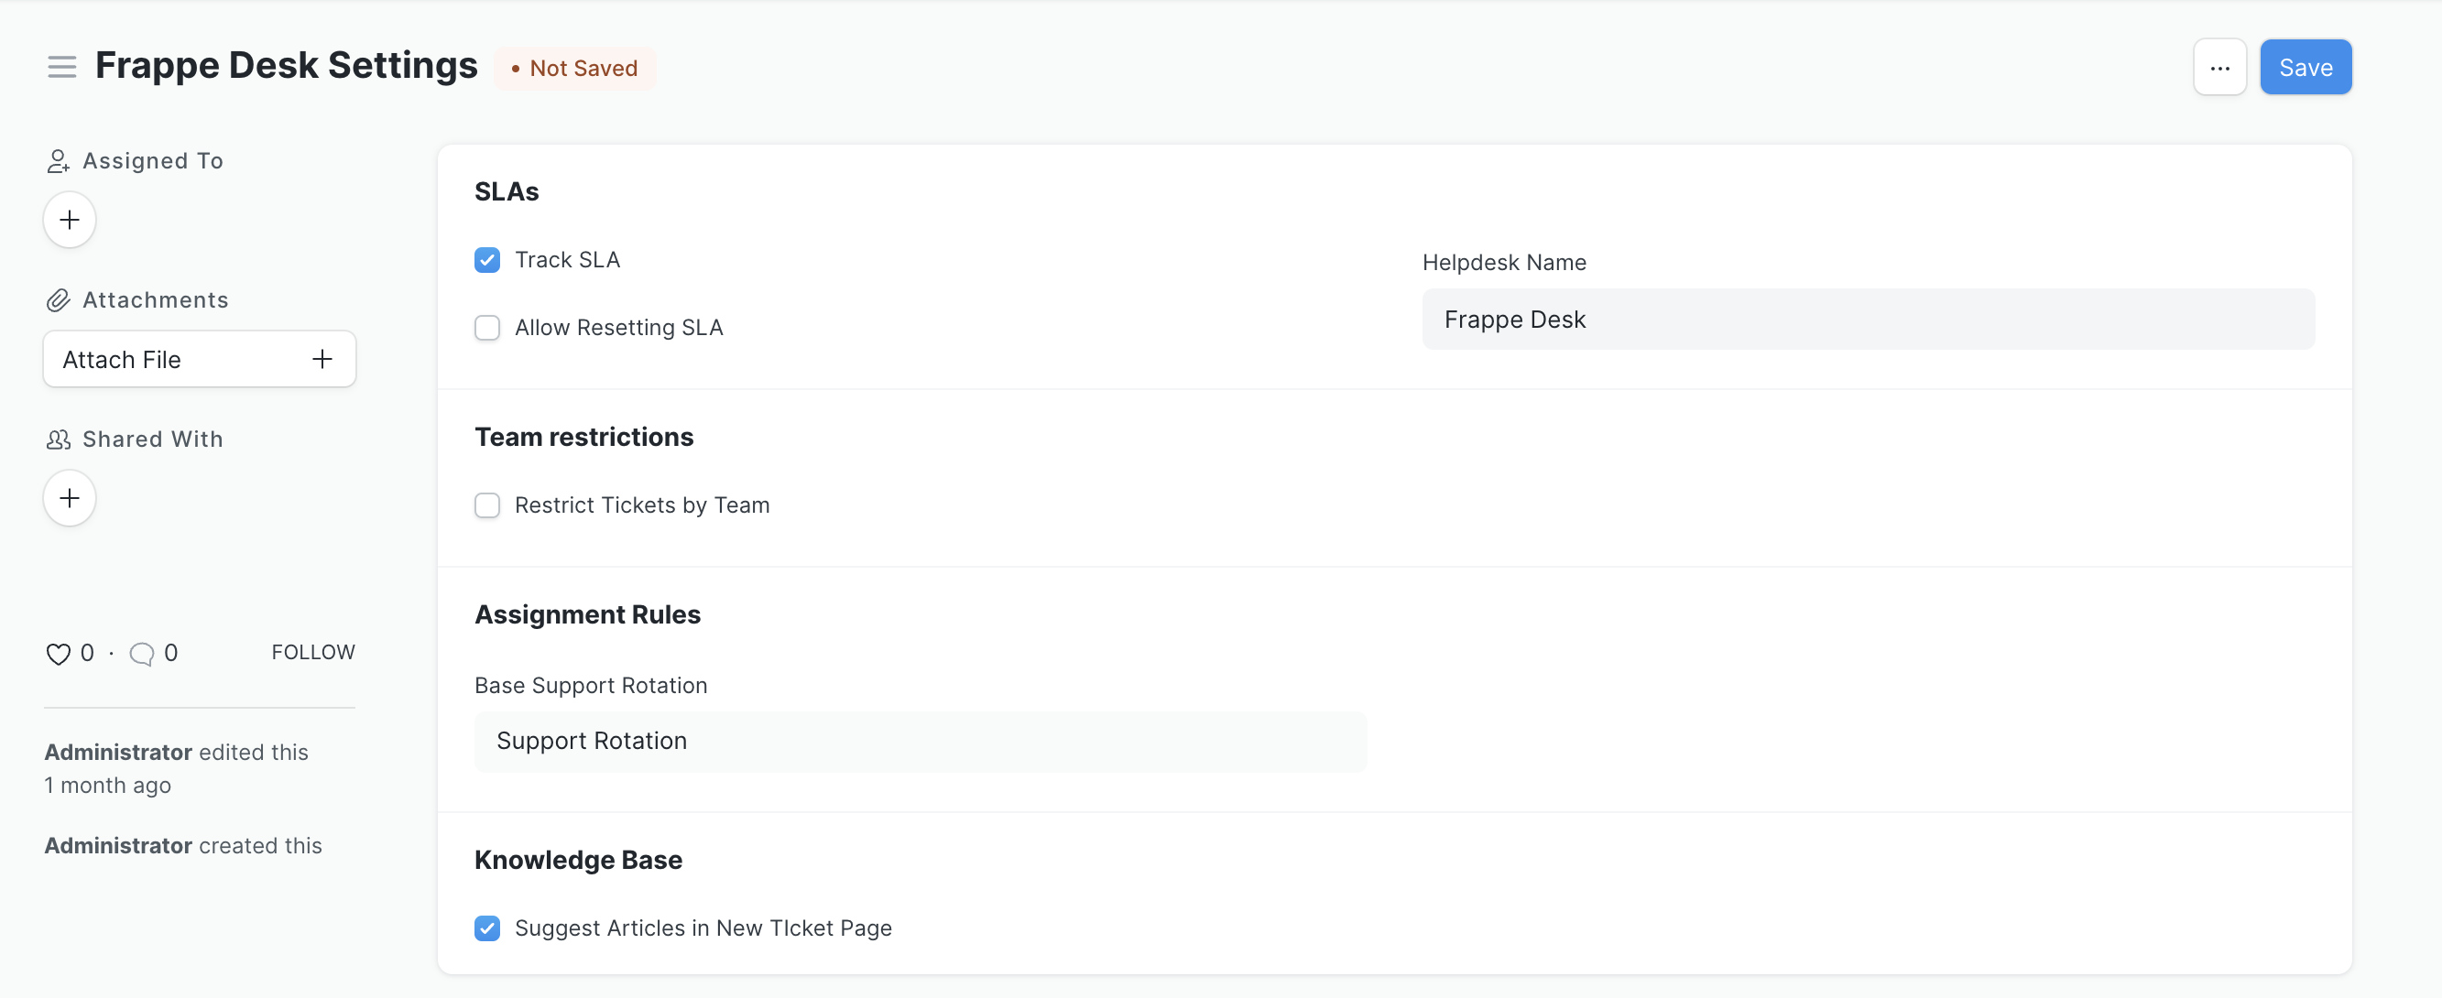The height and width of the screenshot is (998, 2442).
Task: Enable Allow Resetting SLA
Action: 487,327
